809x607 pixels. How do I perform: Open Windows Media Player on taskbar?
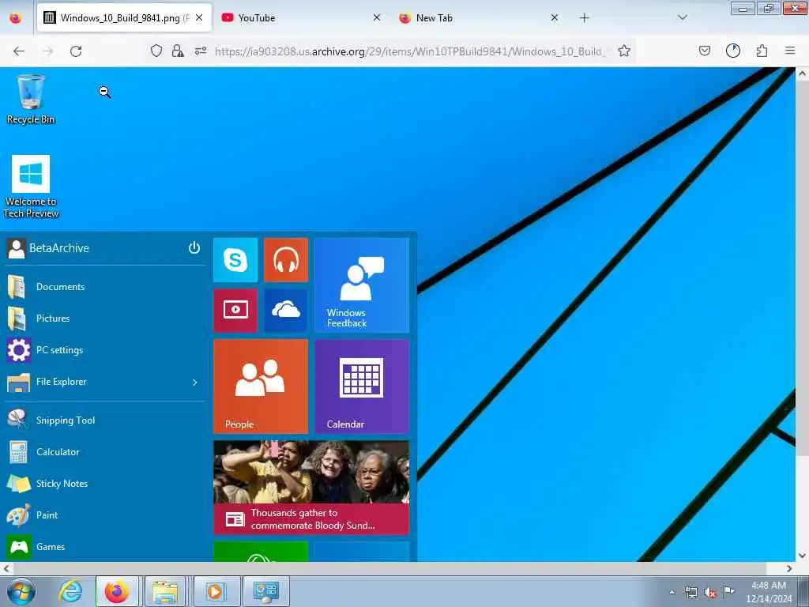coord(215,591)
